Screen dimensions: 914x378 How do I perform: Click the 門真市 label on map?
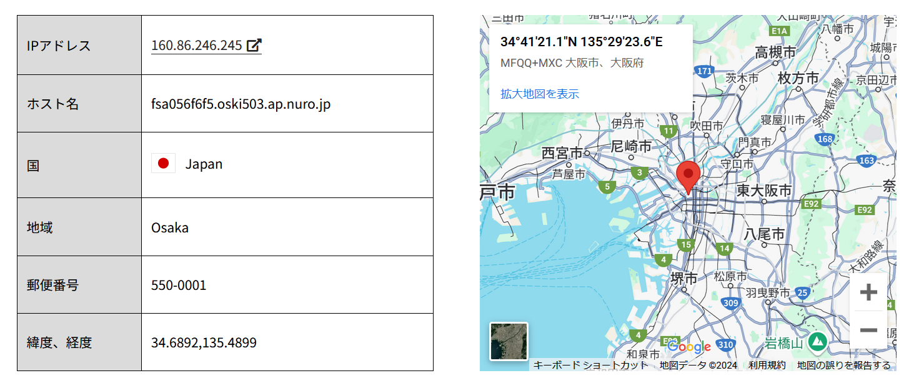(x=755, y=142)
